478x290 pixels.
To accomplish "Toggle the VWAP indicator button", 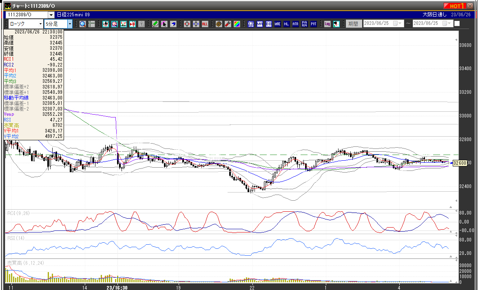I will tap(250, 24).
